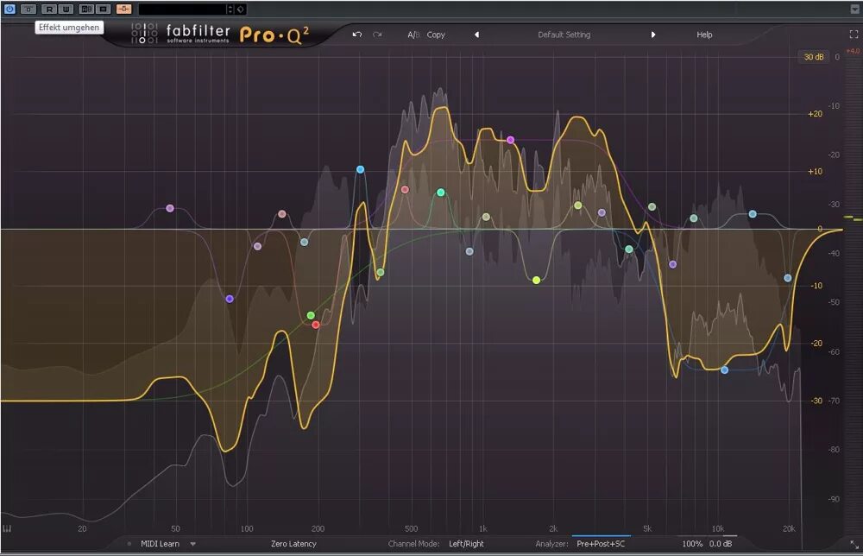Select the cyan EQ band near 300 Hz

pos(361,169)
